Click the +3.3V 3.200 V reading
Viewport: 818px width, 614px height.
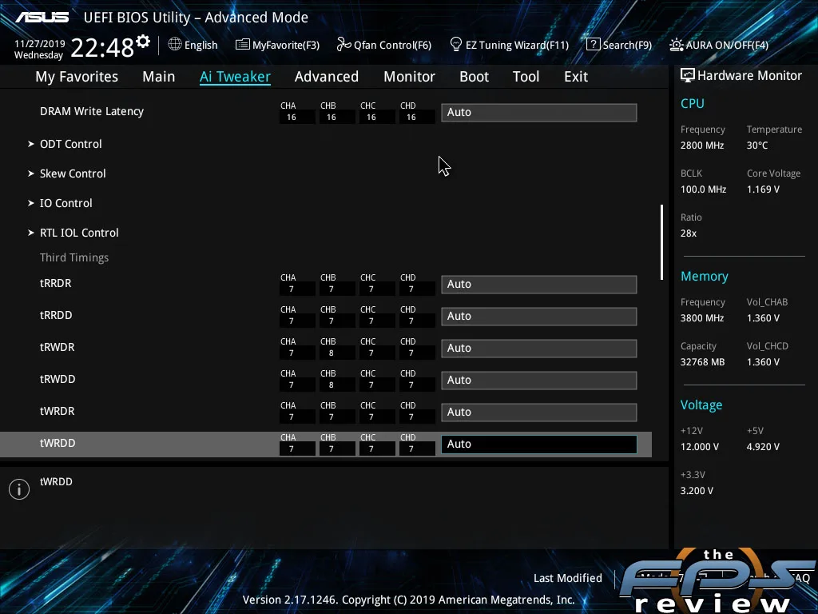click(697, 491)
